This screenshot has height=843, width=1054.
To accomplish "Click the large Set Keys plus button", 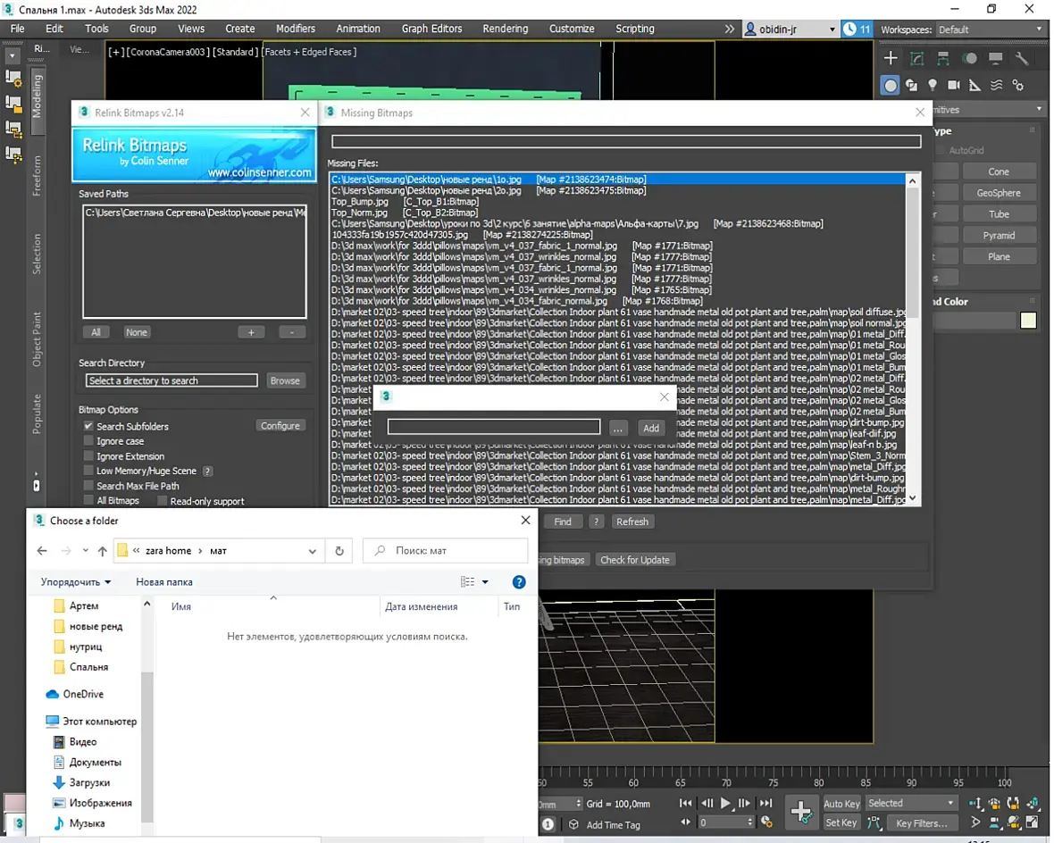I will point(801,812).
